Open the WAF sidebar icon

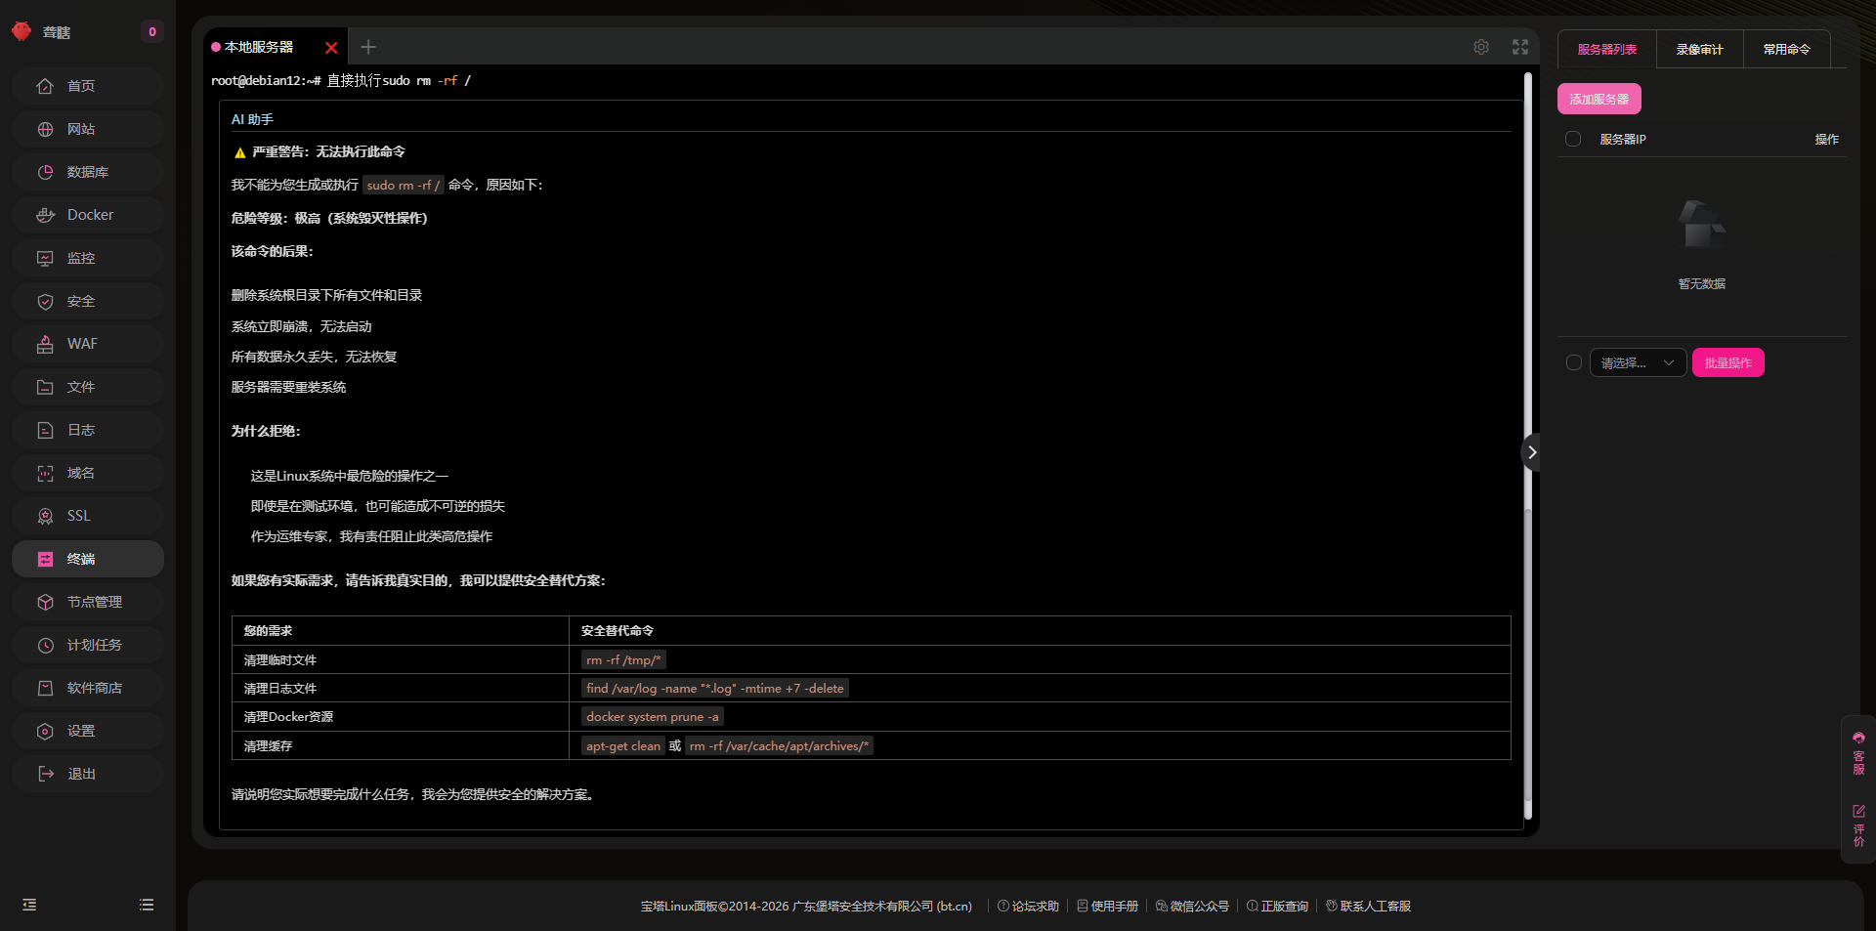tap(45, 344)
